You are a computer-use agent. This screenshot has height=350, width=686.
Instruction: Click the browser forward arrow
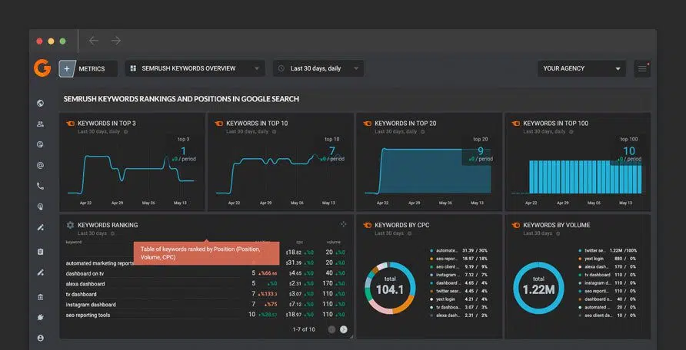(x=116, y=41)
